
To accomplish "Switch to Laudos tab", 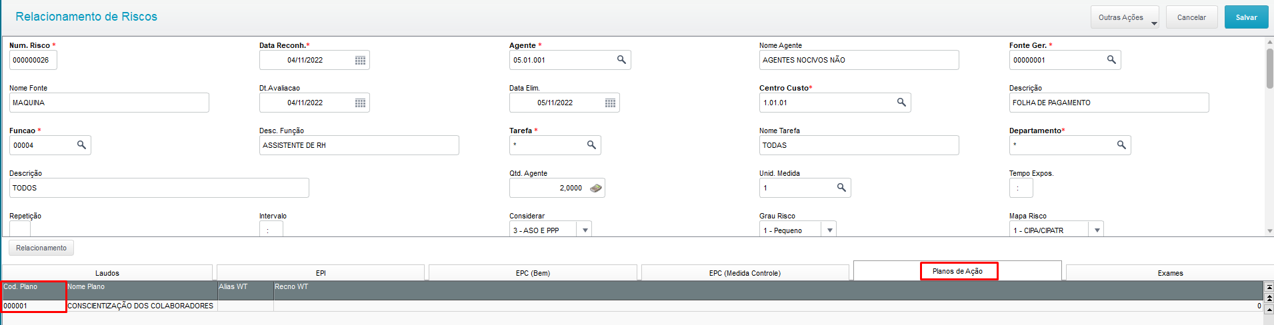I will click(107, 273).
